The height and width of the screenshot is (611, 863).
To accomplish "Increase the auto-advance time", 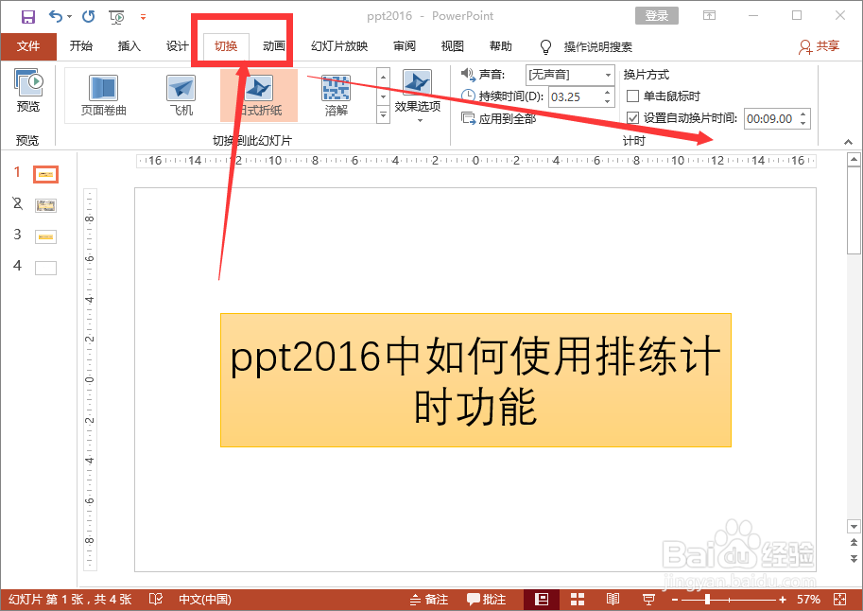I will point(803,113).
